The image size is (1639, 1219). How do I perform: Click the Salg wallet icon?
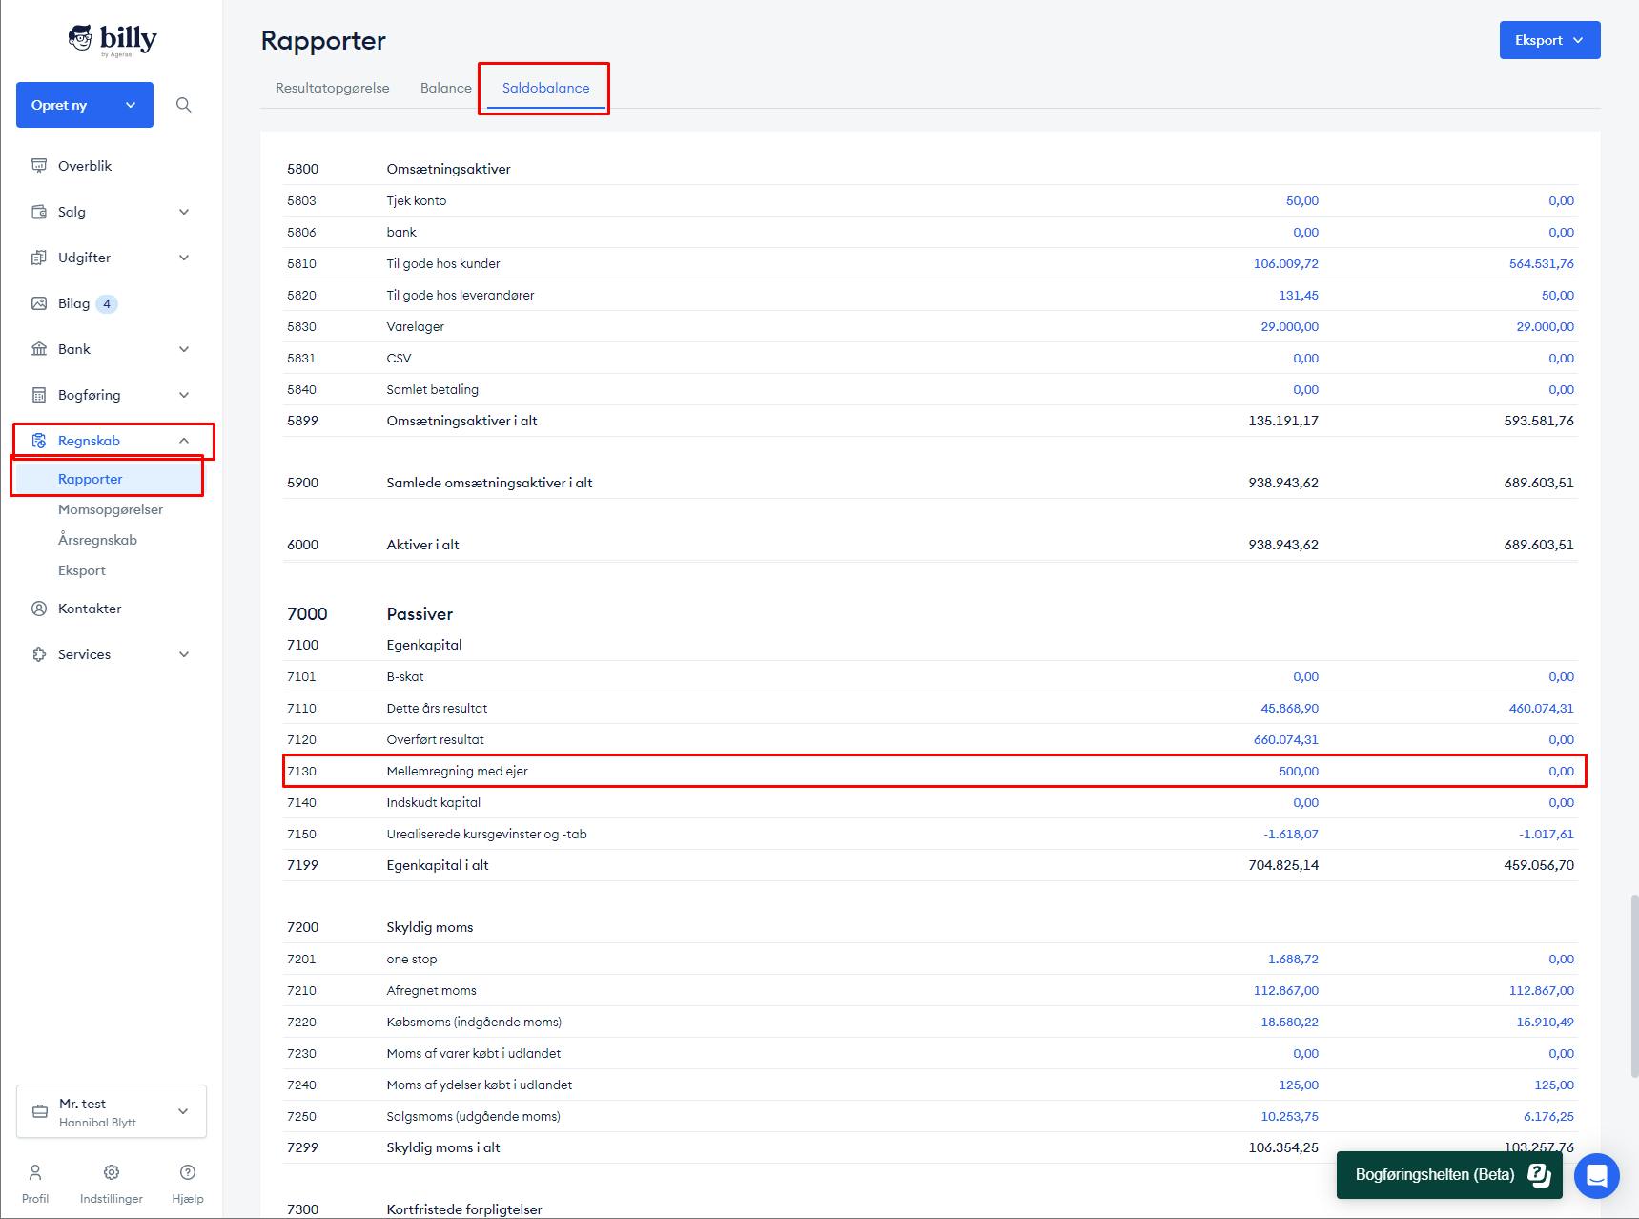[39, 212]
